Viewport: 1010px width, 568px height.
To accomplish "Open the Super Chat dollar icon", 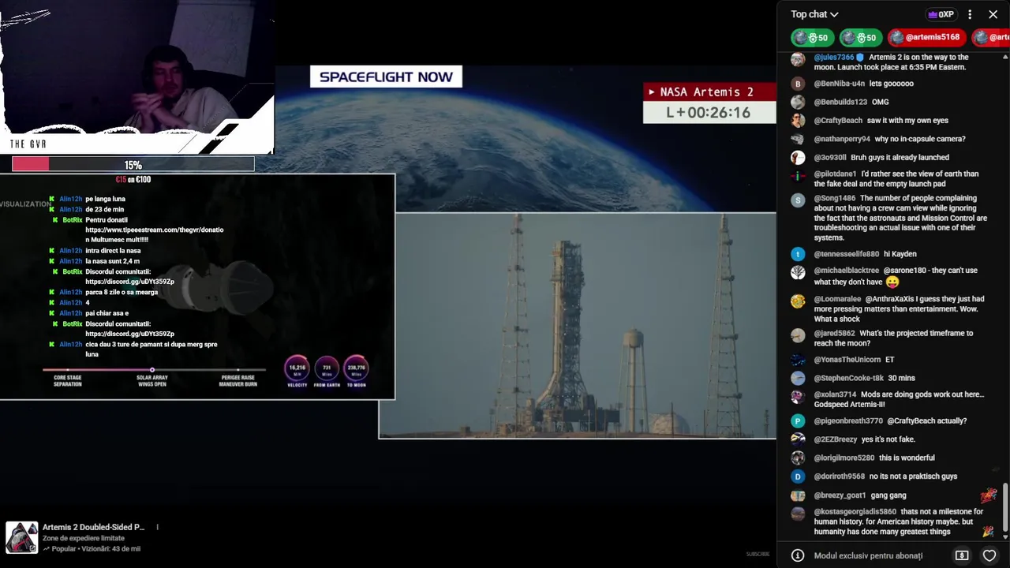I will point(962,555).
